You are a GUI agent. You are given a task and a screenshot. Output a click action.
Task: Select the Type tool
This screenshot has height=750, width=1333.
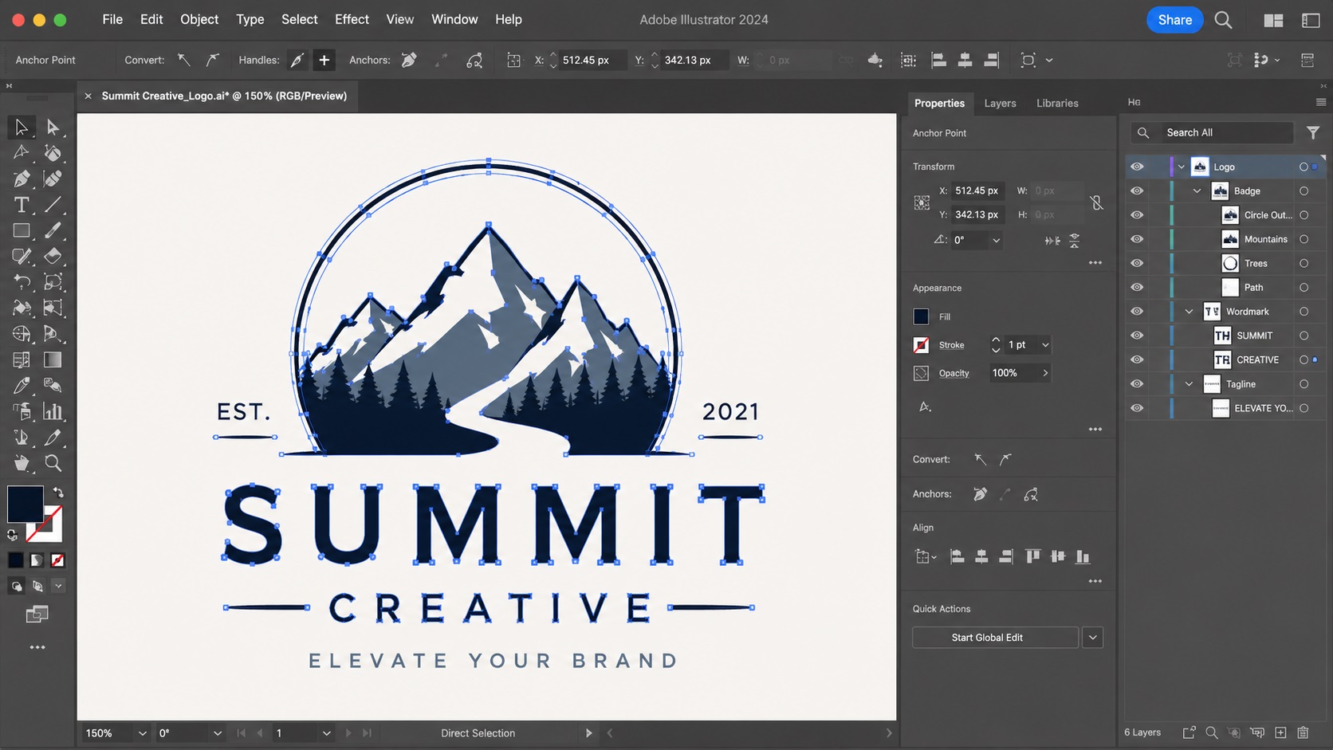point(22,205)
